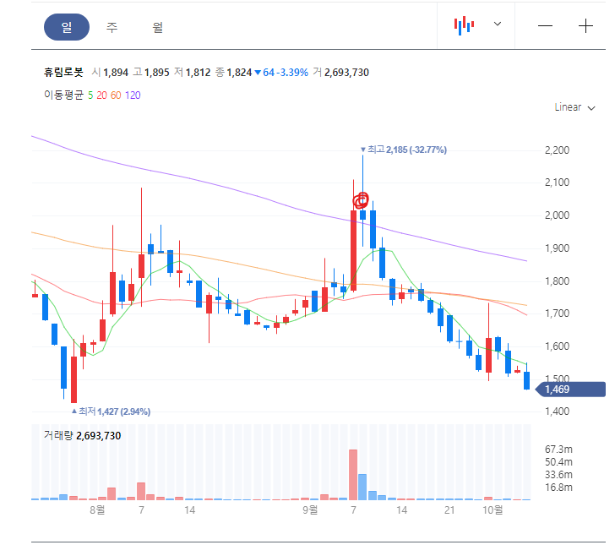The image size is (615, 545).
Task: Expand the chart type dropdown chevron
Action: 498,24
